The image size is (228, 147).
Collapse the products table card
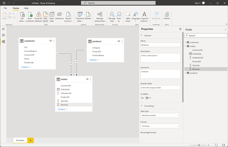(94, 60)
